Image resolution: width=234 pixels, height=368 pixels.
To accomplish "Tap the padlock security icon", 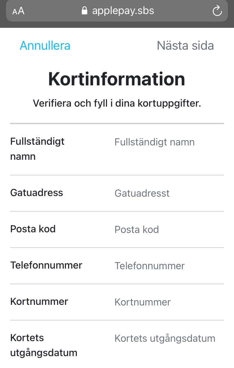I will click(x=84, y=11).
